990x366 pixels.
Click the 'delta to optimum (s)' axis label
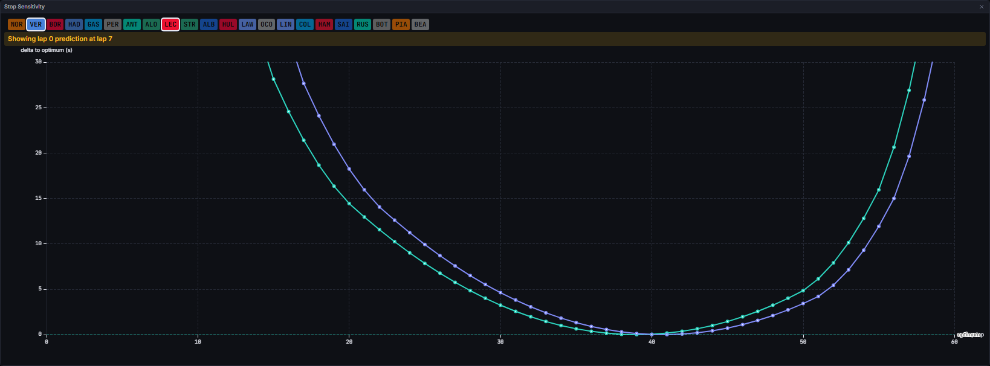pyautogui.click(x=47, y=50)
